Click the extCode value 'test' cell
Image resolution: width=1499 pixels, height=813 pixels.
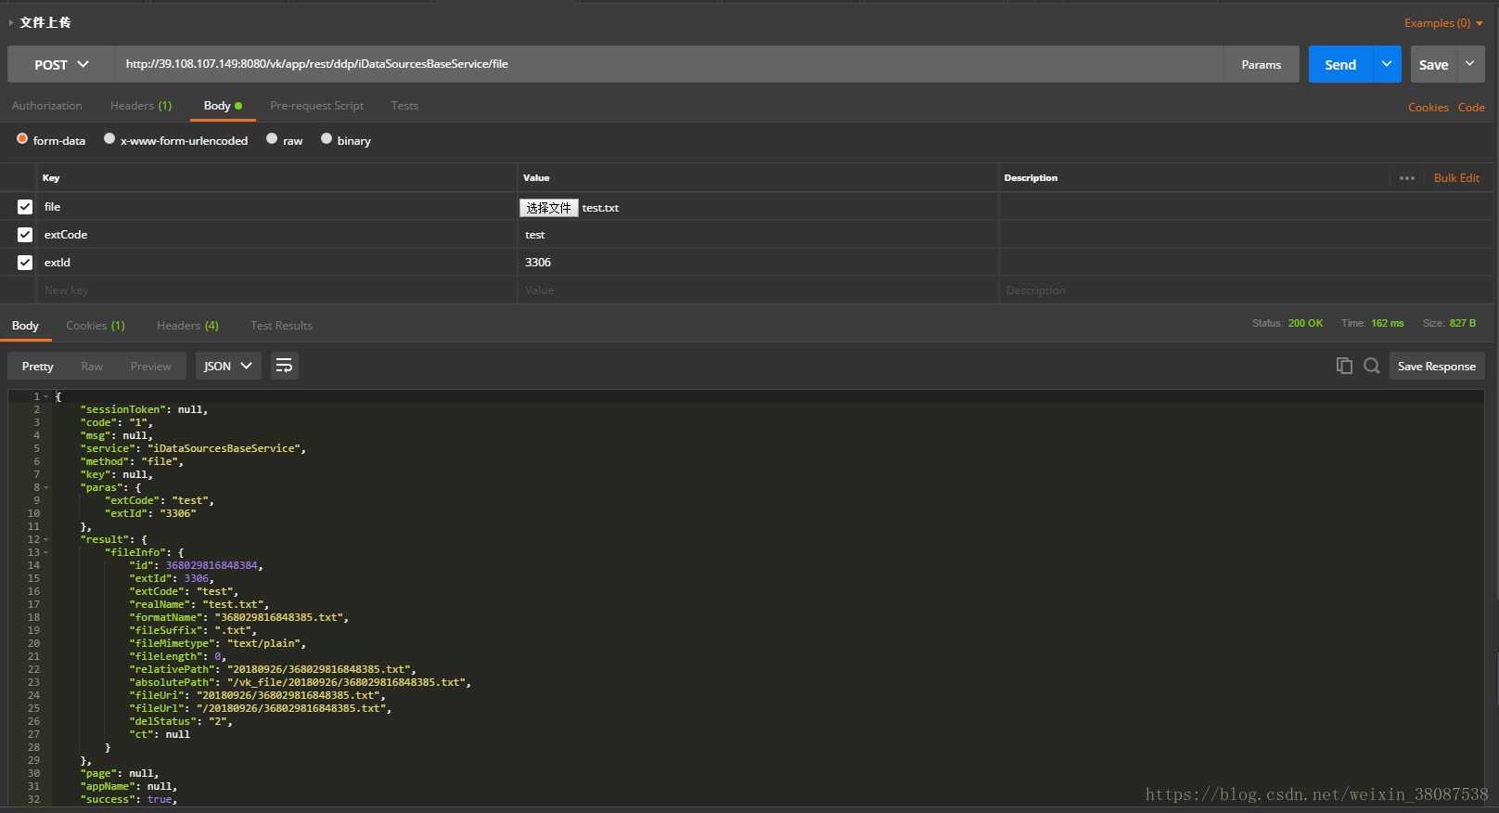pyautogui.click(x=758, y=235)
